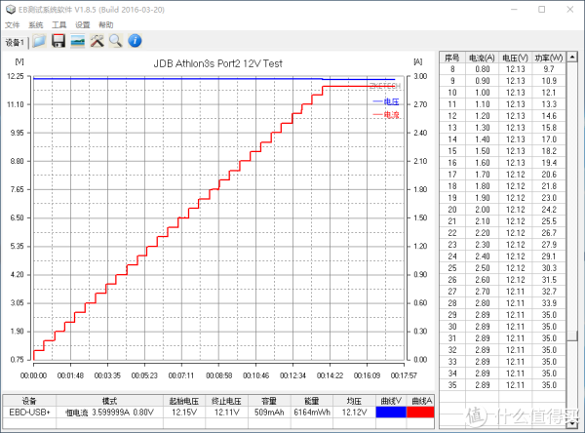585x433 pixels.
Task: Minimize the EB test software window
Action: click(514, 10)
